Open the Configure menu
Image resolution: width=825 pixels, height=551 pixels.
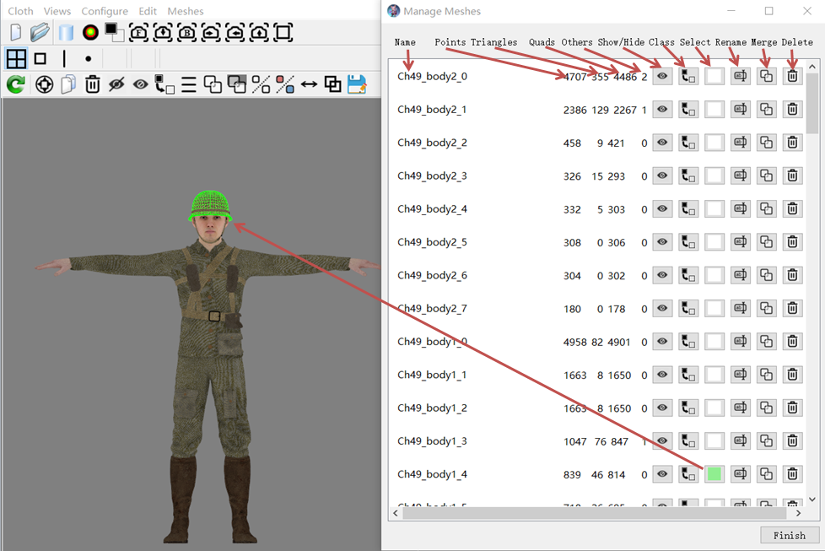click(105, 11)
